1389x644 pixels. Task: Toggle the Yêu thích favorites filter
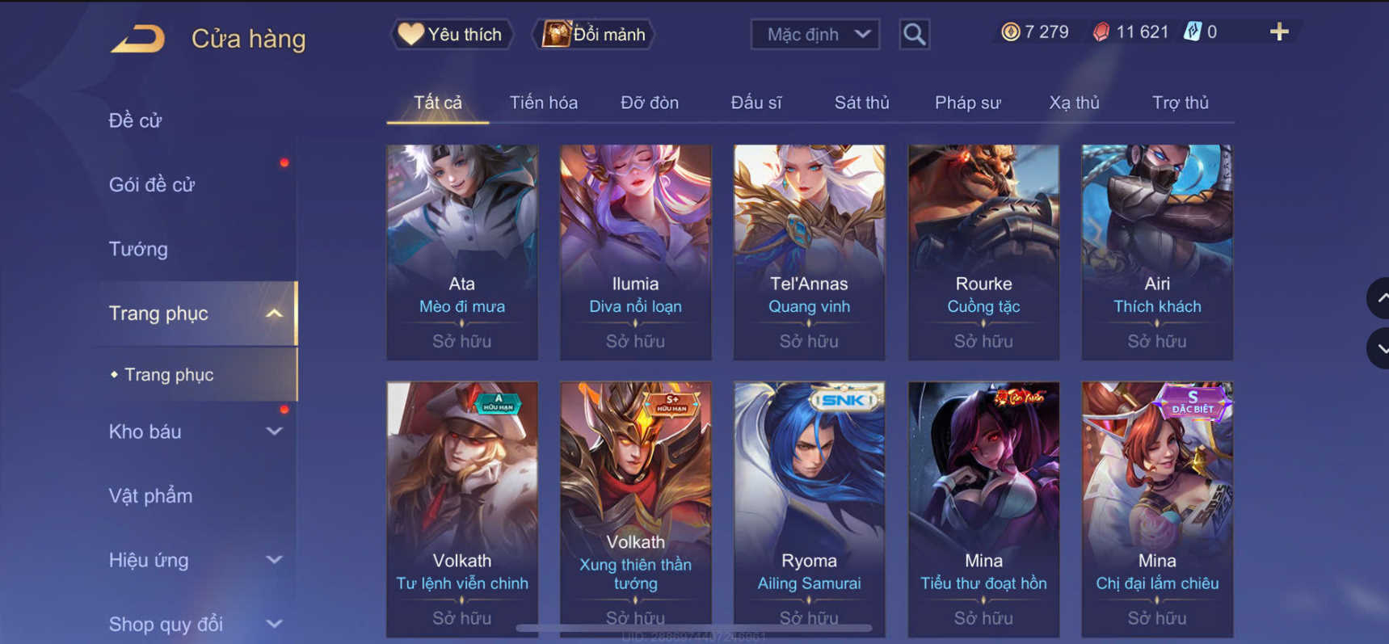452,34
